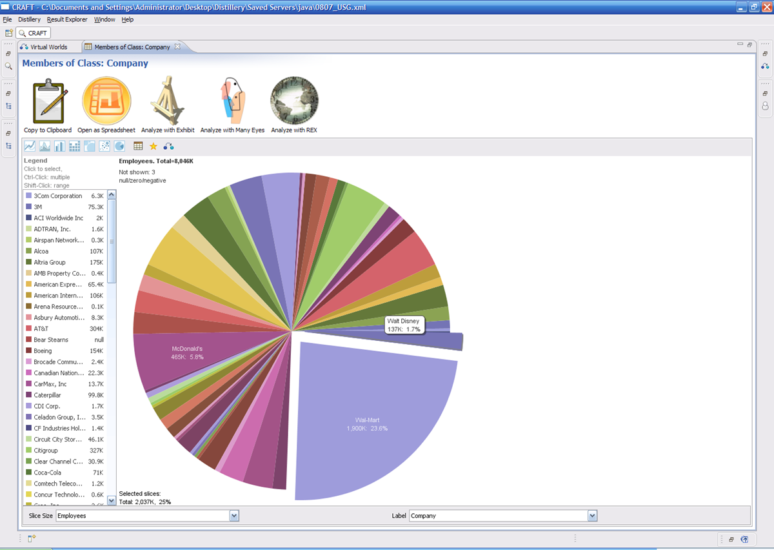Launch Analyze with Exhibit easel icon
The height and width of the screenshot is (550, 774).
click(x=168, y=100)
